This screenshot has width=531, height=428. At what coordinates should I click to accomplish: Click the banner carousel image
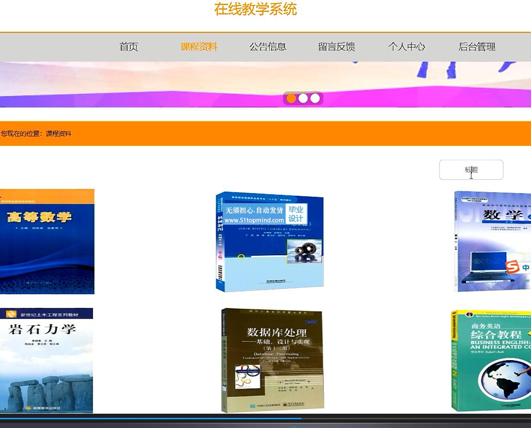tap(265, 84)
